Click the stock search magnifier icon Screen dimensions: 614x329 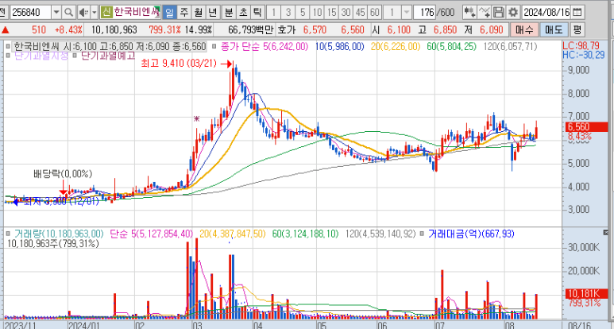point(68,13)
